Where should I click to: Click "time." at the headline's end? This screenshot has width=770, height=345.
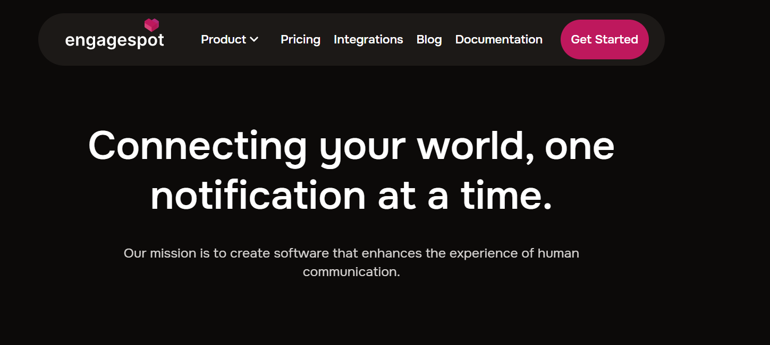pyautogui.click(x=506, y=196)
